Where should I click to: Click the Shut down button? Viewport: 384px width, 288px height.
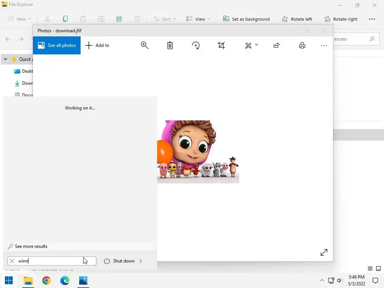(x=119, y=261)
